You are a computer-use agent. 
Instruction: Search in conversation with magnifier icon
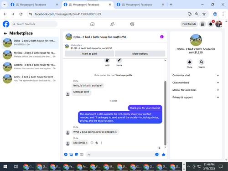point(202,62)
